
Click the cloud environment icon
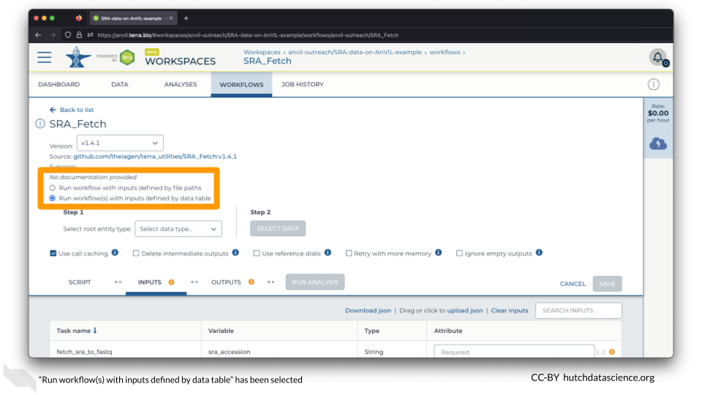coord(657,144)
